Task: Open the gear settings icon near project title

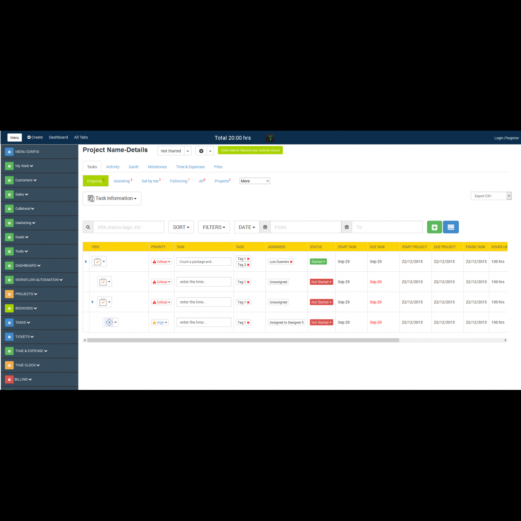Action: (201, 151)
